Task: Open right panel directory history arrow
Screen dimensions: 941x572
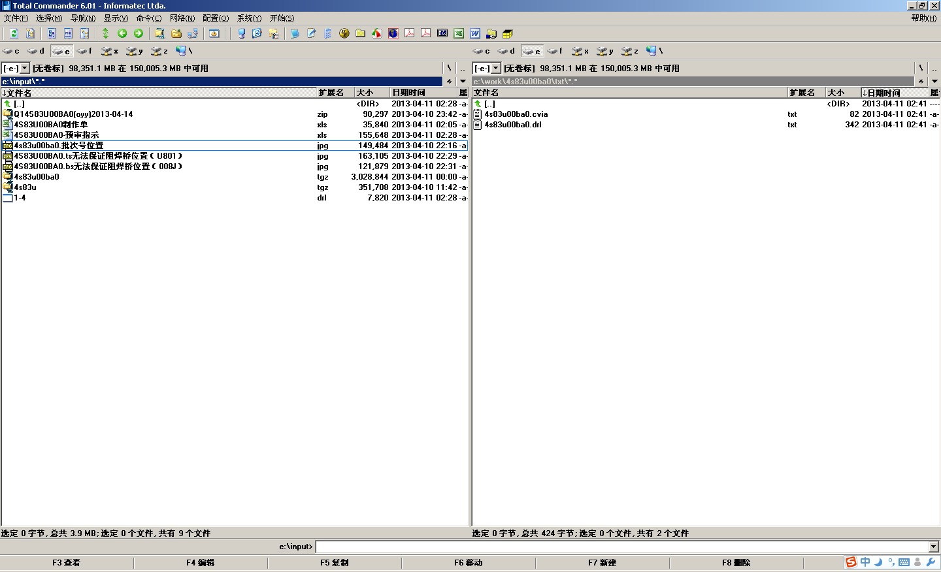Action: [x=934, y=82]
